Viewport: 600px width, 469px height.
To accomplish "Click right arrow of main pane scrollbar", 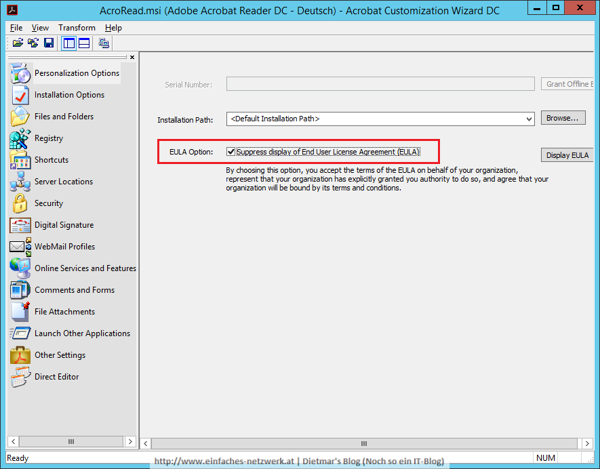I will [x=587, y=443].
